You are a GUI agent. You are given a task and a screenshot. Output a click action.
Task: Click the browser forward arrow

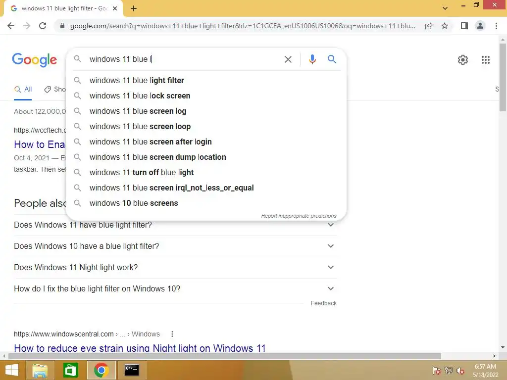[x=27, y=26]
